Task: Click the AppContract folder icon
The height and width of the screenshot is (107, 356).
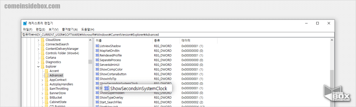Action: (46, 80)
